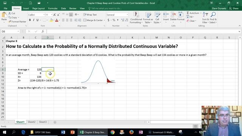Open Sort & Filter menu
Viewport: 242px width, 136px height.
coord(205,18)
